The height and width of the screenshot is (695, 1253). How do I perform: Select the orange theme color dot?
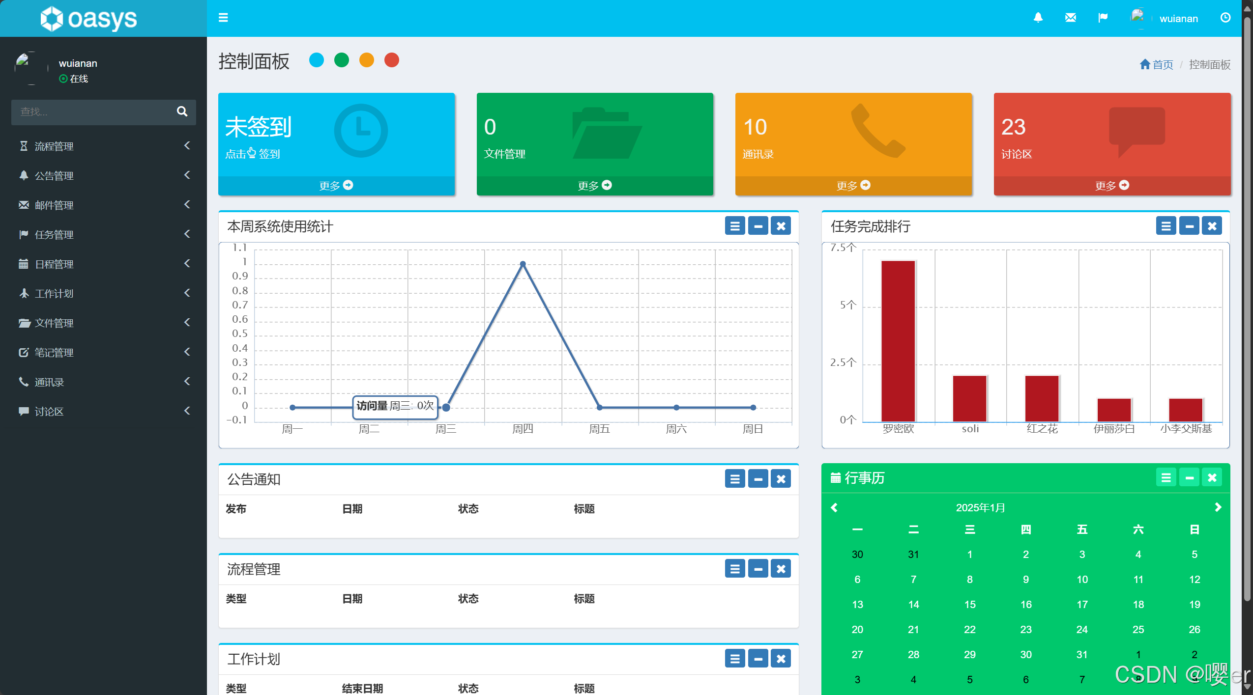click(x=366, y=60)
